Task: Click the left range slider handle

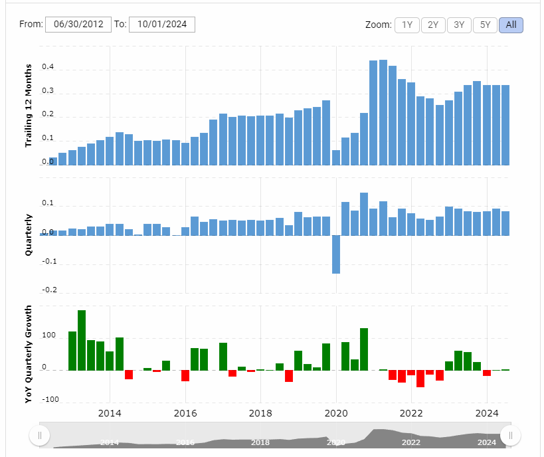Action: click(40, 435)
